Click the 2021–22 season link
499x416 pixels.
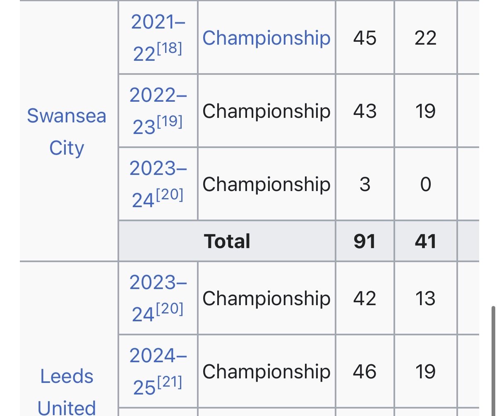click(x=158, y=22)
